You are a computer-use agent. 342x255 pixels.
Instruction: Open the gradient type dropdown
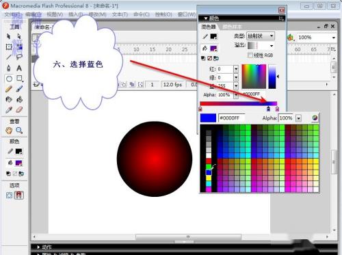261,36
